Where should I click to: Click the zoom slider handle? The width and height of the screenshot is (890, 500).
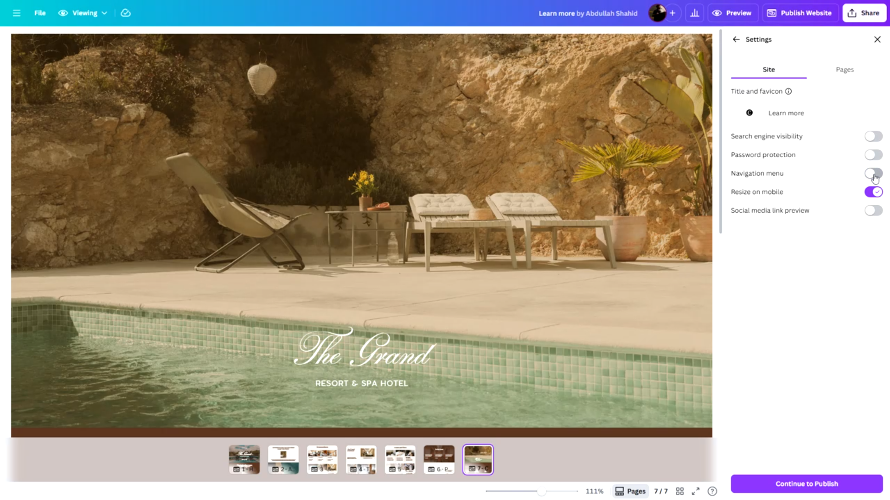coord(541,491)
